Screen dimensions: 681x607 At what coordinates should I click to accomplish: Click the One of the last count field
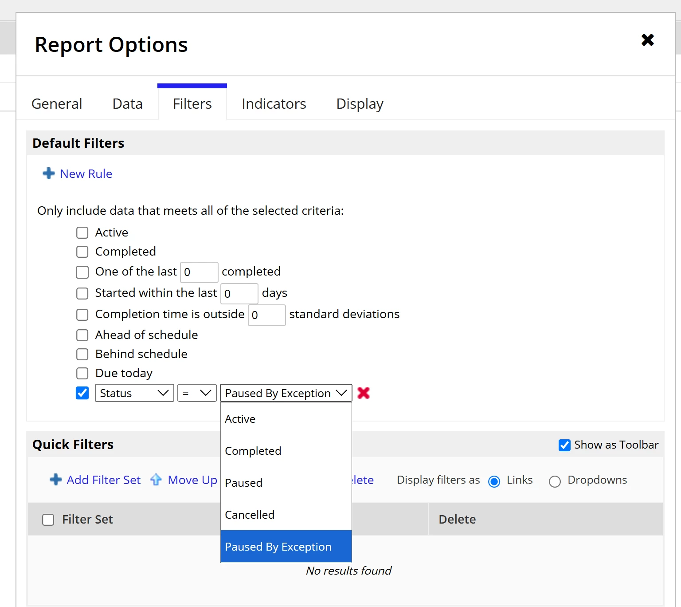click(199, 272)
